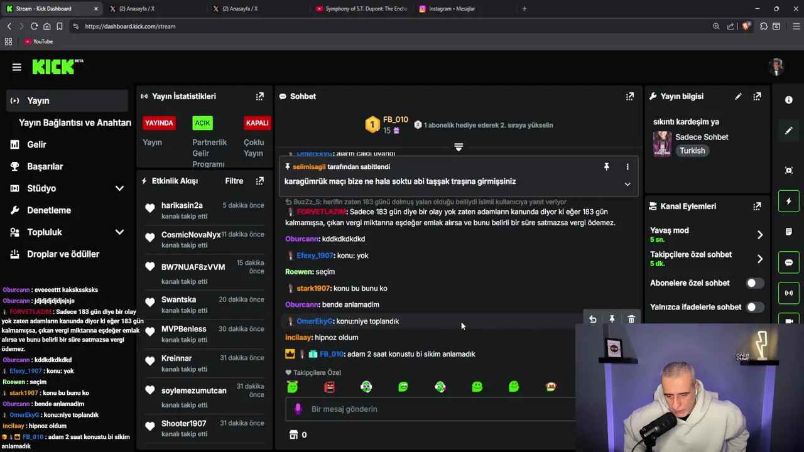This screenshot has width=804, height=452.
Task: Open FB_010 username in chat
Action: click(331, 354)
